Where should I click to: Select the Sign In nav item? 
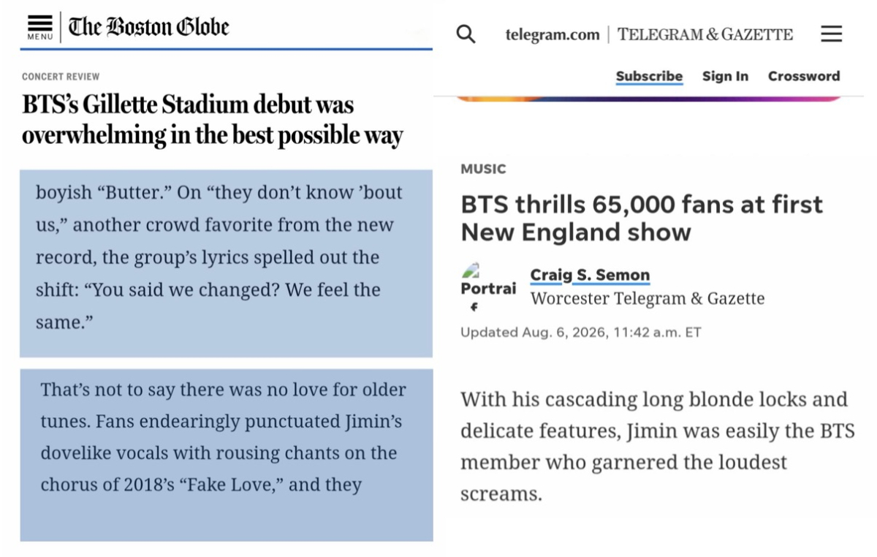pos(725,76)
